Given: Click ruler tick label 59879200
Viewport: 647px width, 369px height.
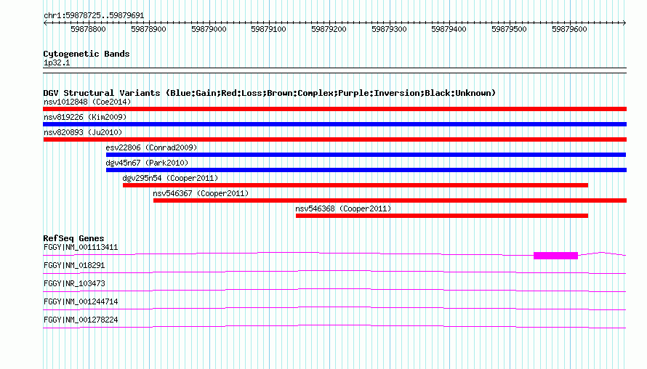Looking at the screenshot, I should click(x=329, y=29).
